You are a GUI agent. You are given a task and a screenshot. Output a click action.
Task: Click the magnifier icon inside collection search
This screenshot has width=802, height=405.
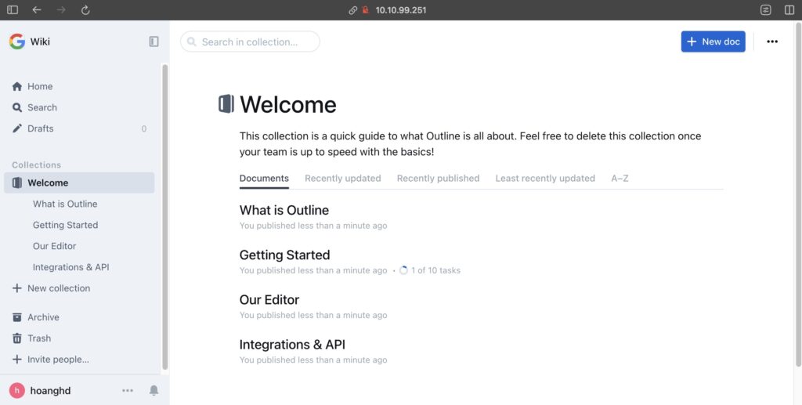(x=192, y=42)
